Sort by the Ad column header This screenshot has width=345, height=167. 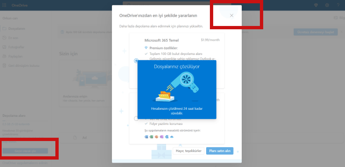[x=84, y=138]
